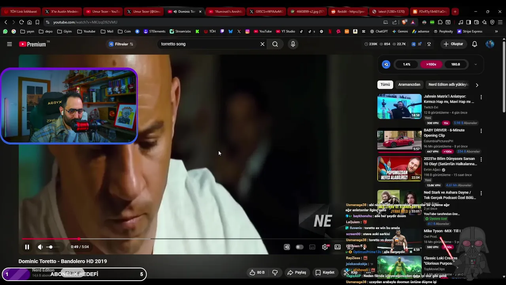
Task: Show hidden bookmarks with double chevron
Action: (497, 31)
